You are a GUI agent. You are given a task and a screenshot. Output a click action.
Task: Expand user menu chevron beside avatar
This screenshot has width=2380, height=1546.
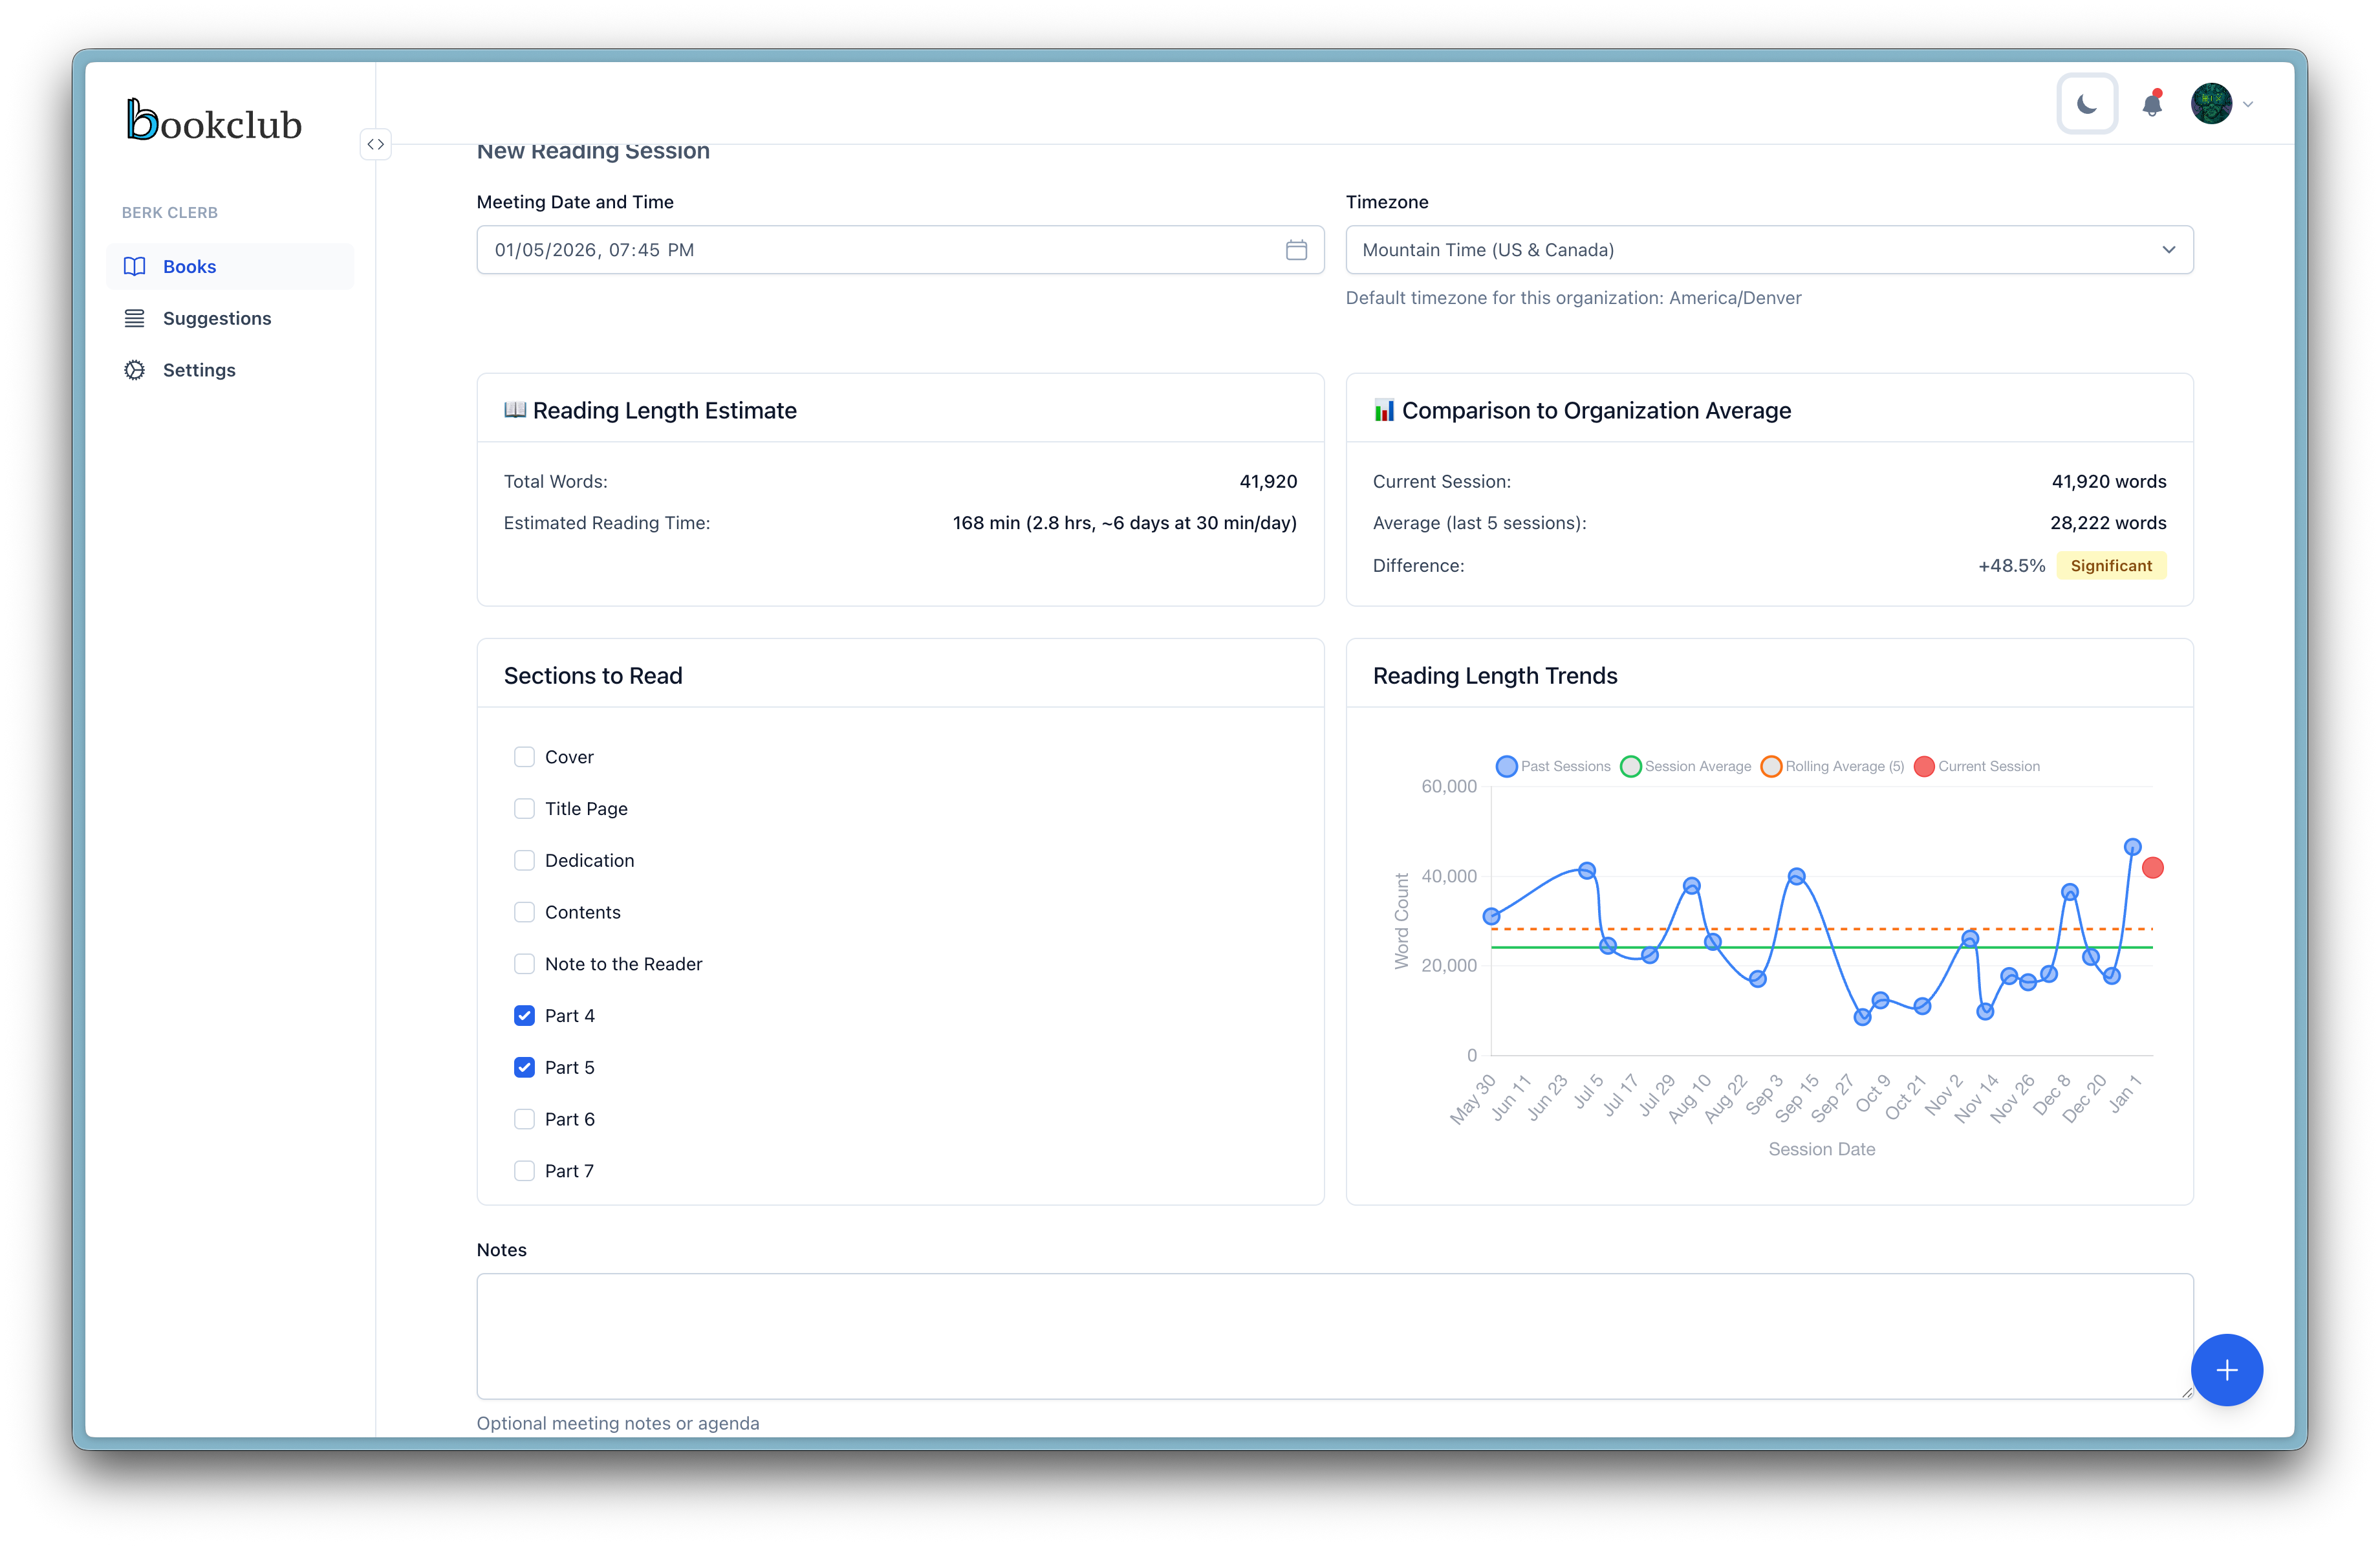2248,104
